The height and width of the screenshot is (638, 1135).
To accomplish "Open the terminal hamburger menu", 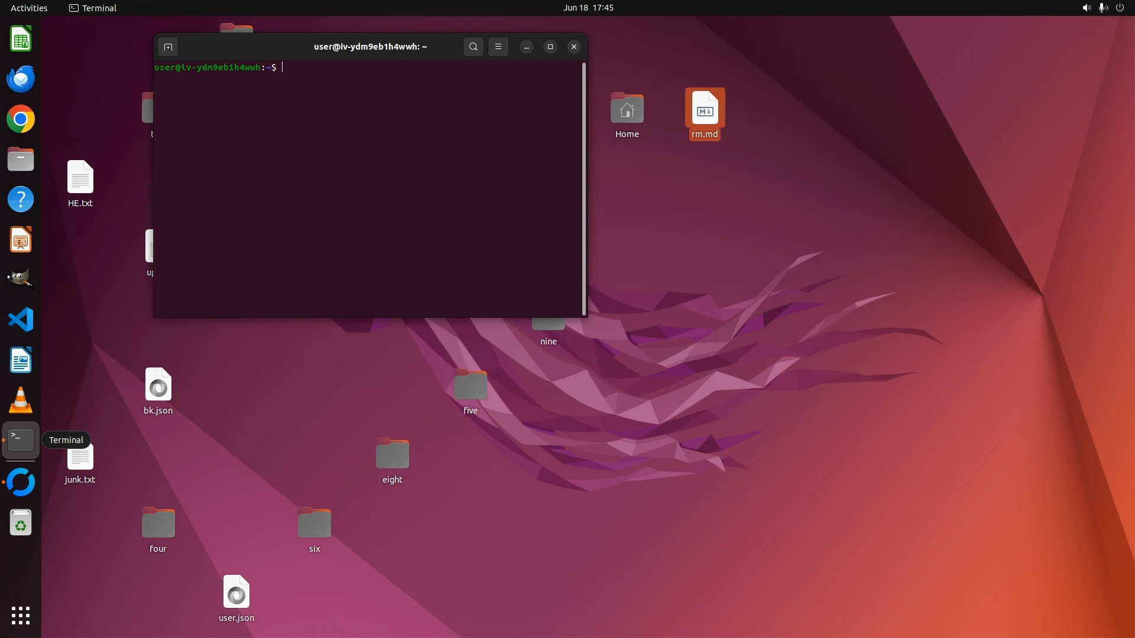I will coord(498,47).
